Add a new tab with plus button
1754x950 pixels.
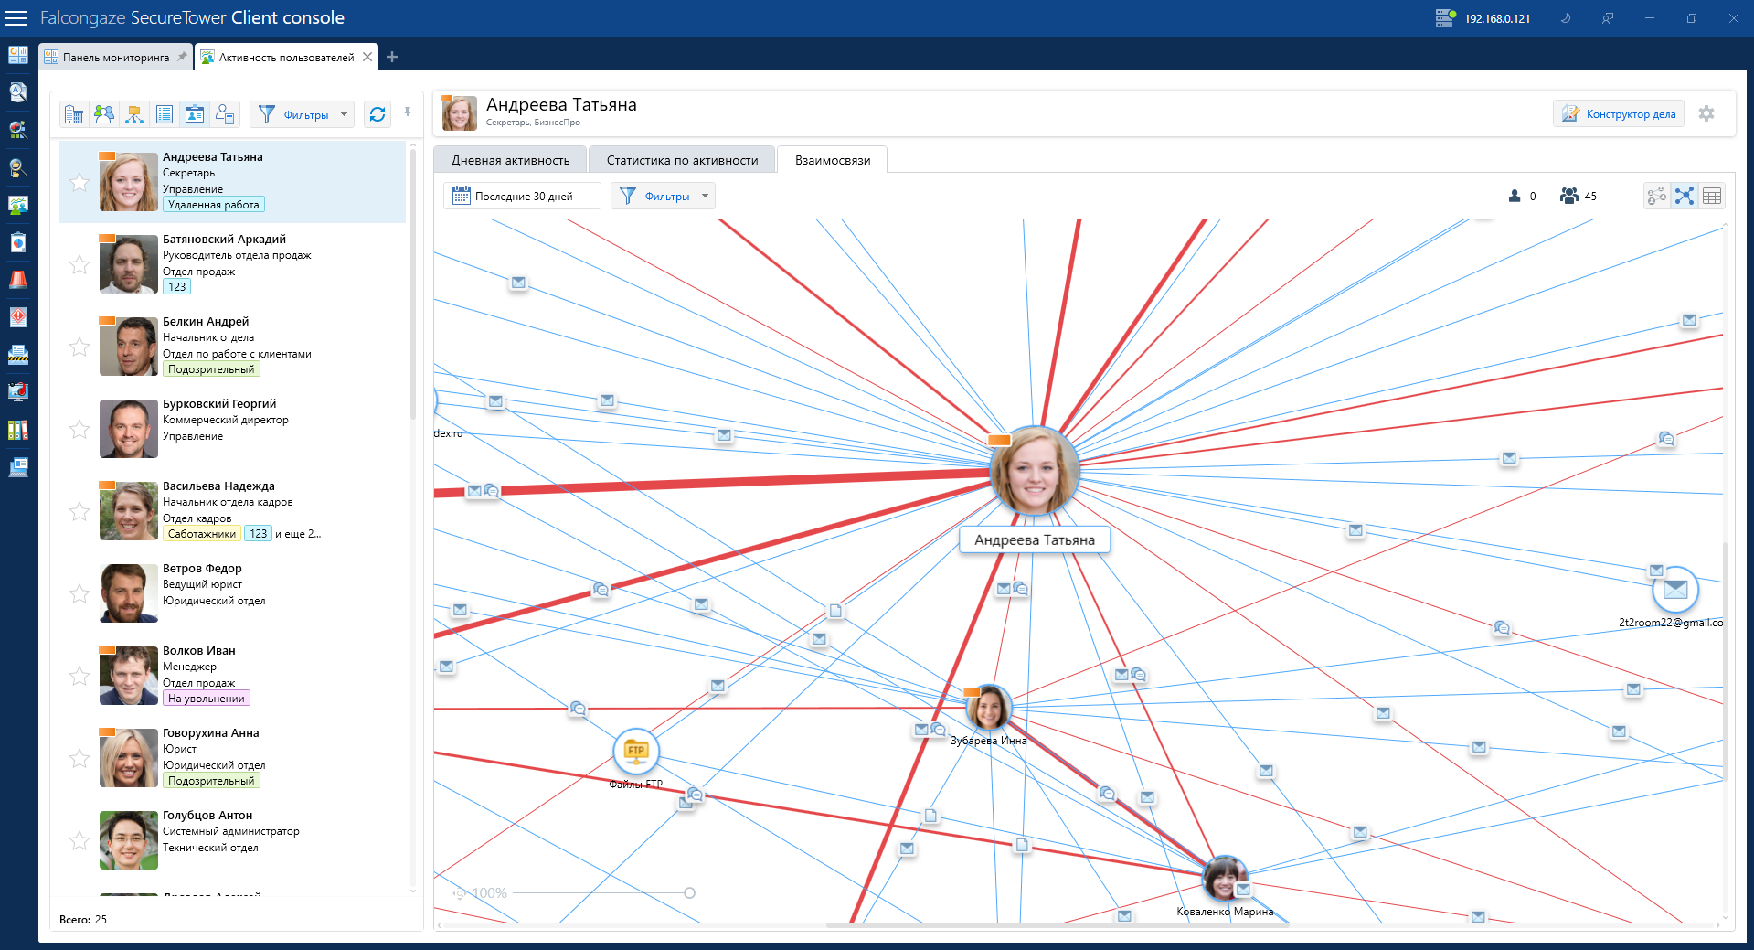pos(392,57)
